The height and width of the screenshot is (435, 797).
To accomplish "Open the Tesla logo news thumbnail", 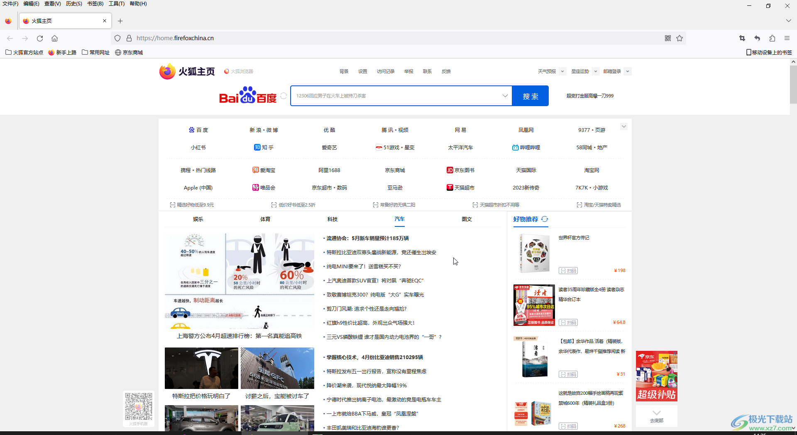I will (x=201, y=368).
